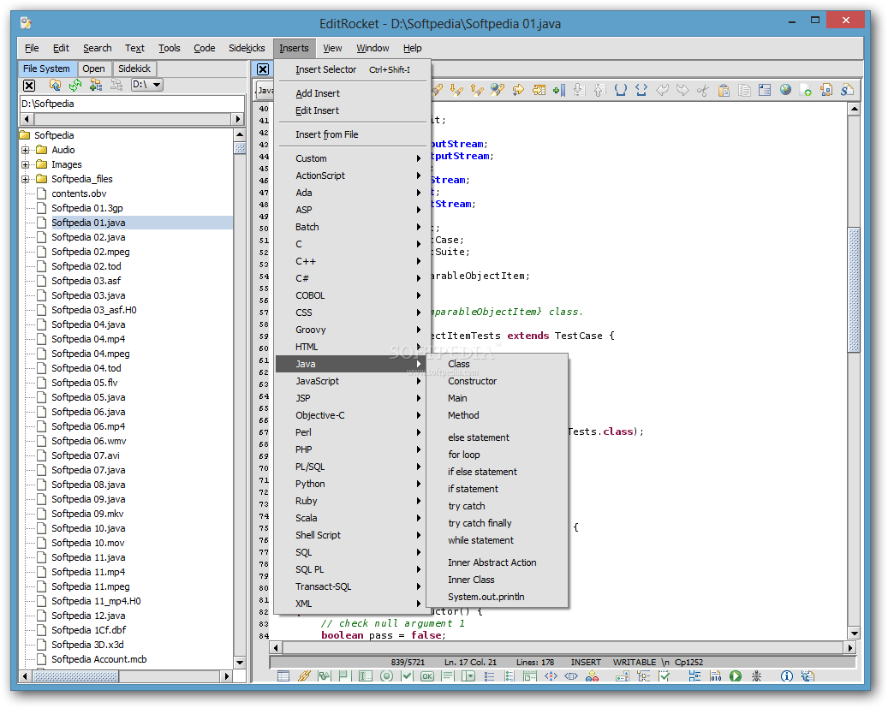
Task: Select the File System tab
Action: coord(46,68)
